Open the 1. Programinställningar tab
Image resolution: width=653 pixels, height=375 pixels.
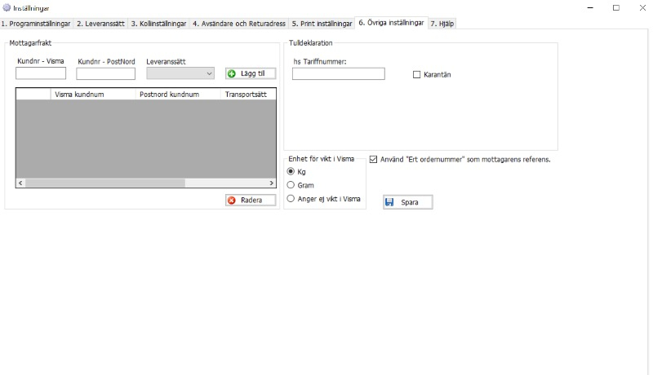point(36,24)
